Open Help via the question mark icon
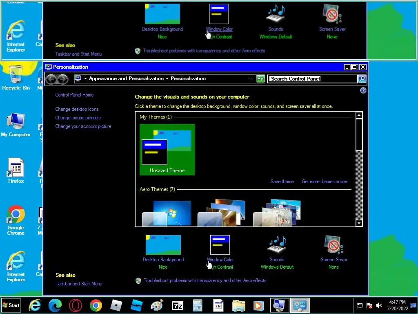 point(363,90)
